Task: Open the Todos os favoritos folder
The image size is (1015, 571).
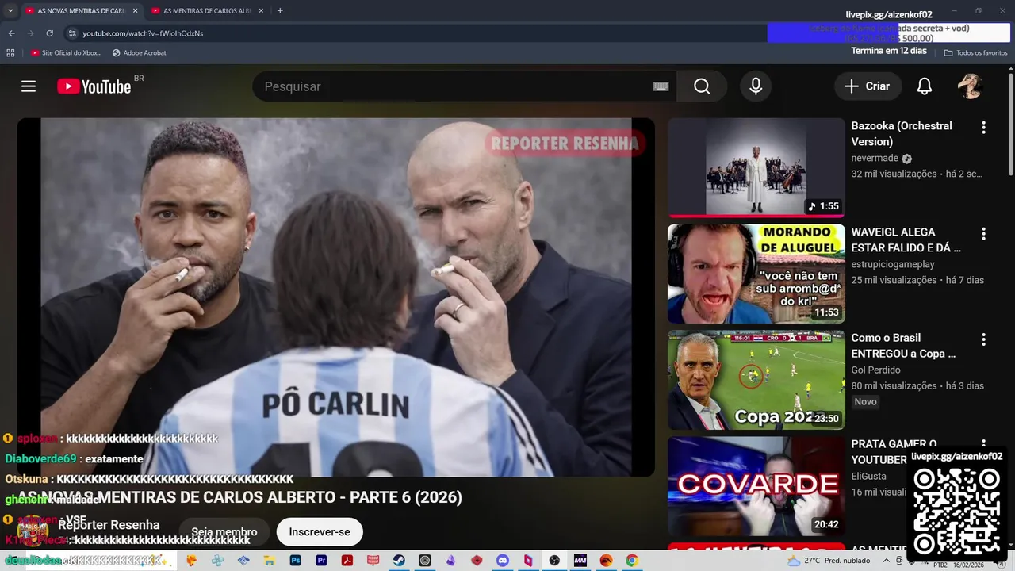Action: (x=975, y=52)
